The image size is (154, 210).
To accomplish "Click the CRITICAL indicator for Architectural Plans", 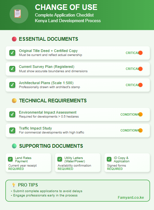I will [x=140, y=85].
